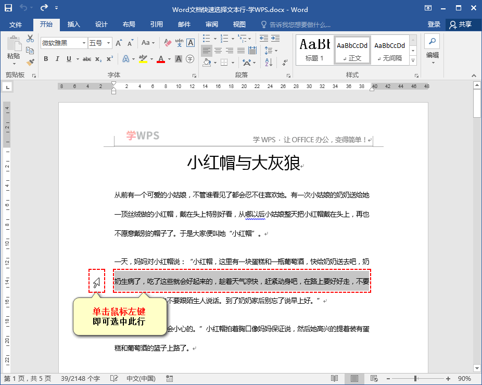Click the Copy icon in clipboard group
The width and height of the screenshot is (482, 385).
pos(30,51)
